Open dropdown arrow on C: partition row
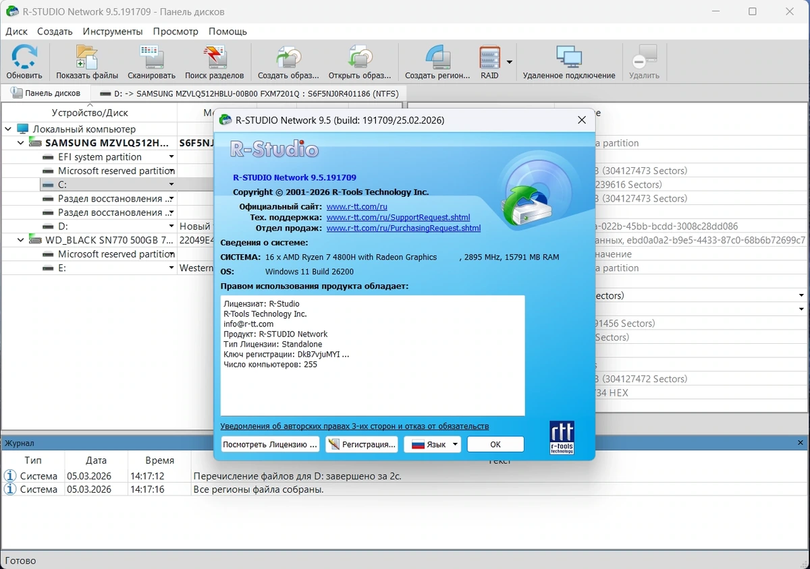Viewport: 810px width, 569px height. [x=171, y=184]
